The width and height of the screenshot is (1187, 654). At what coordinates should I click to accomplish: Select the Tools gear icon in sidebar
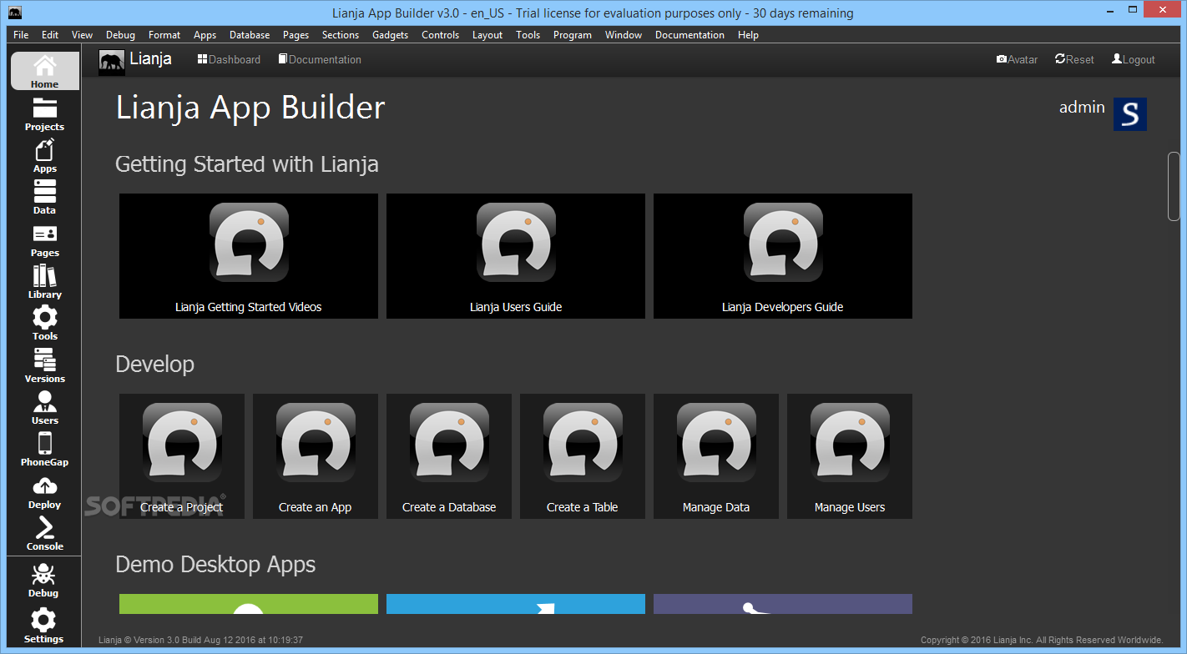pyautogui.click(x=45, y=324)
